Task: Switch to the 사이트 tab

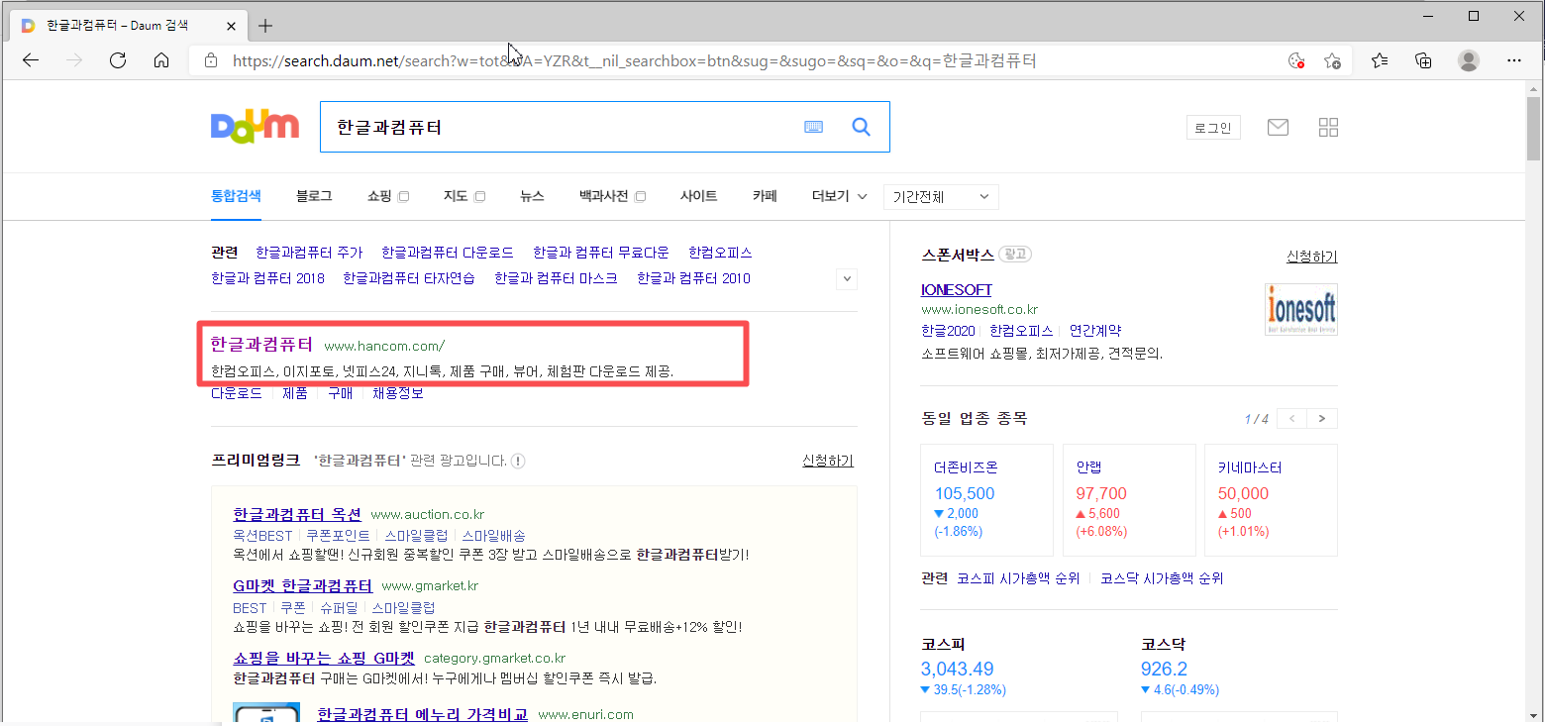Action: pyautogui.click(x=698, y=196)
